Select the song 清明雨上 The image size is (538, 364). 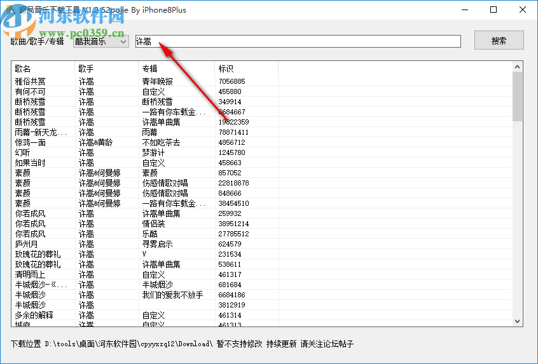(x=30, y=274)
